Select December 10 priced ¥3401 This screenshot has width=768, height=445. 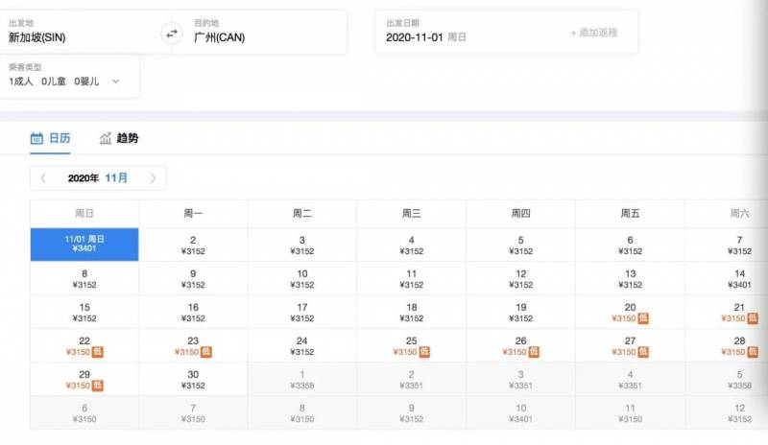point(520,412)
